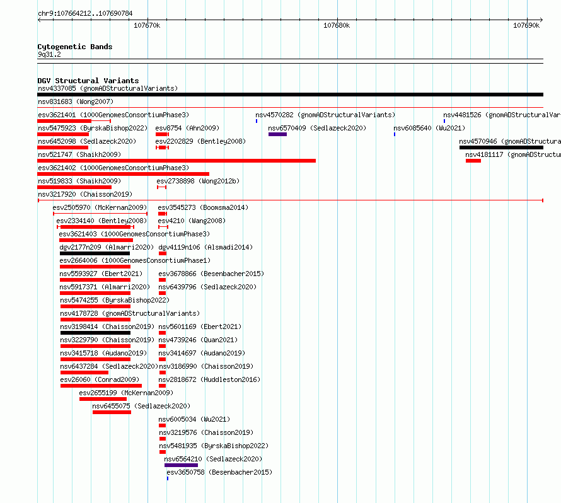Viewport: 561px width, 503px height.
Task: Click esv3621403 1000GenomesConsortiumPhase3 label
Action: click(134, 234)
